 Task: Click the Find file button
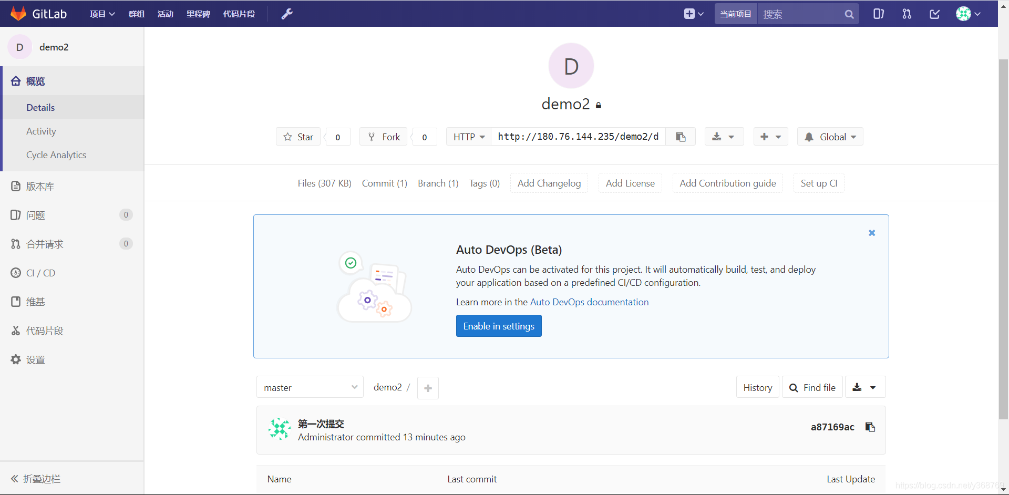point(812,387)
